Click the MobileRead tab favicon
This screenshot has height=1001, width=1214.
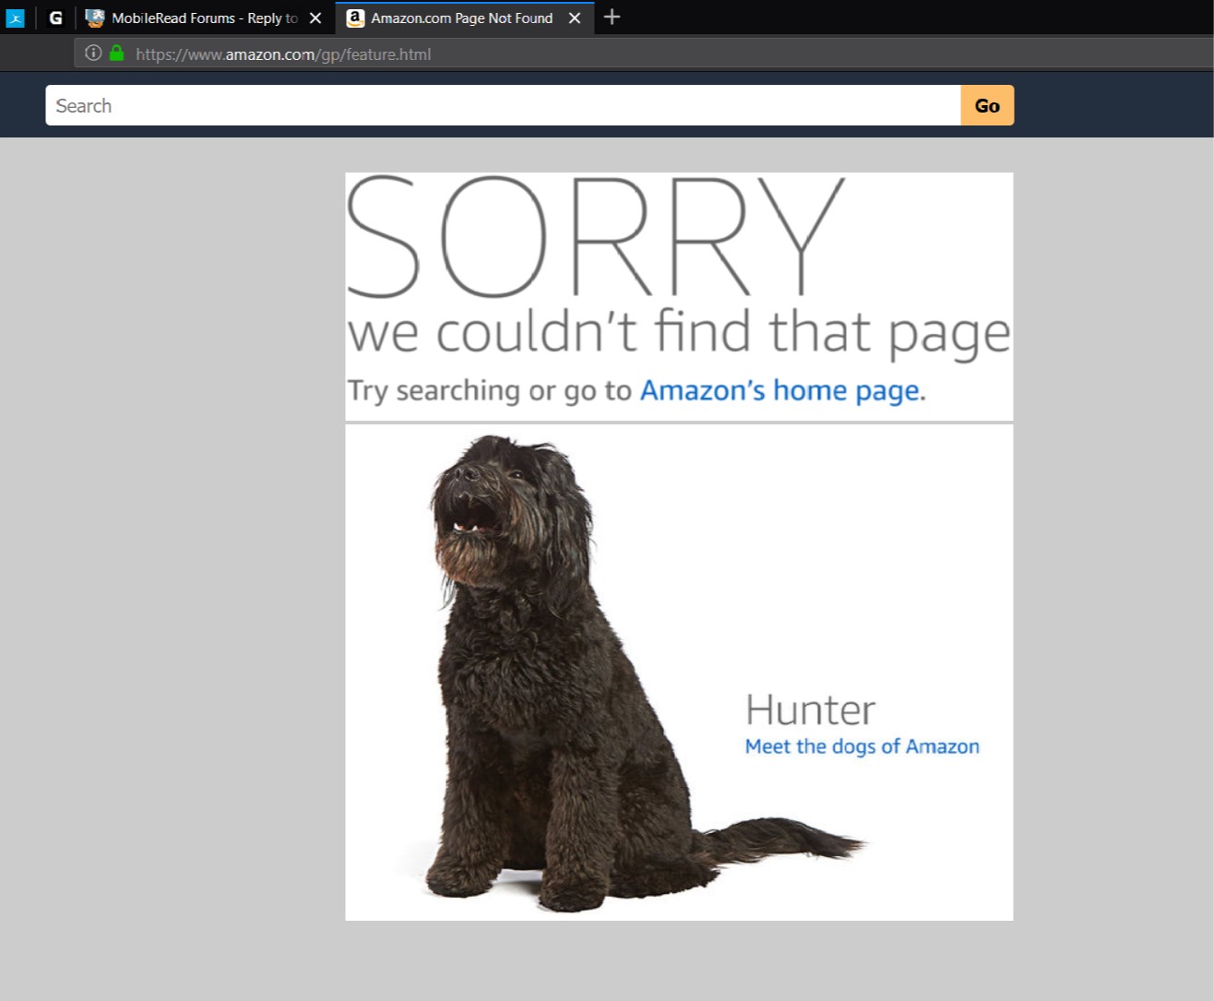[95, 18]
